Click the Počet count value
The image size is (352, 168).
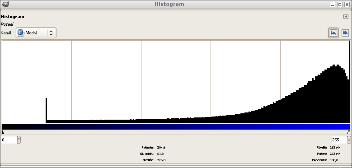tap(335, 154)
